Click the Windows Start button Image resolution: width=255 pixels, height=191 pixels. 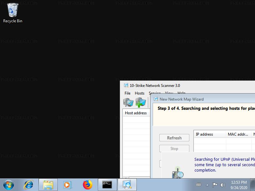pos(9,185)
